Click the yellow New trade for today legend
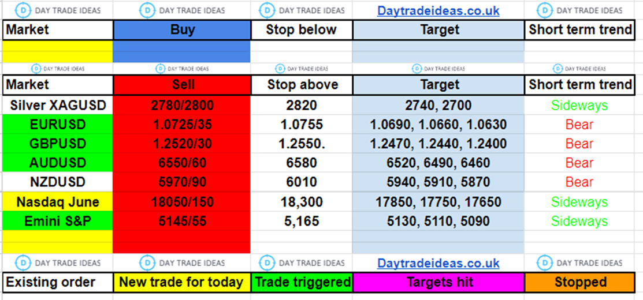Image resolution: width=643 pixels, height=300 pixels. (x=181, y=282)
